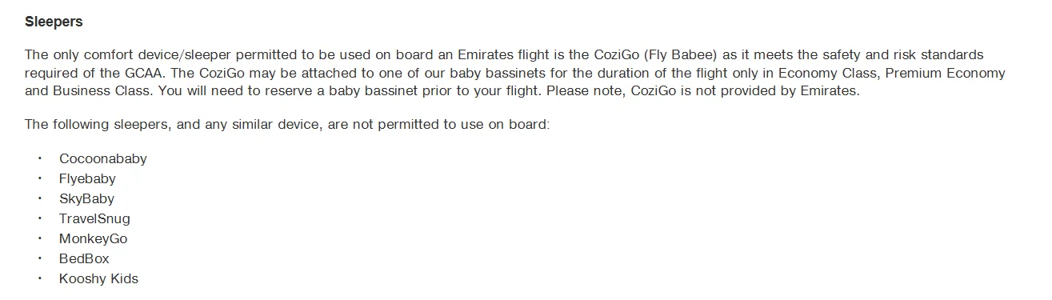Click the BedBox list entry
Viewport: 1052px width, 300px height.
pos(84,258)
